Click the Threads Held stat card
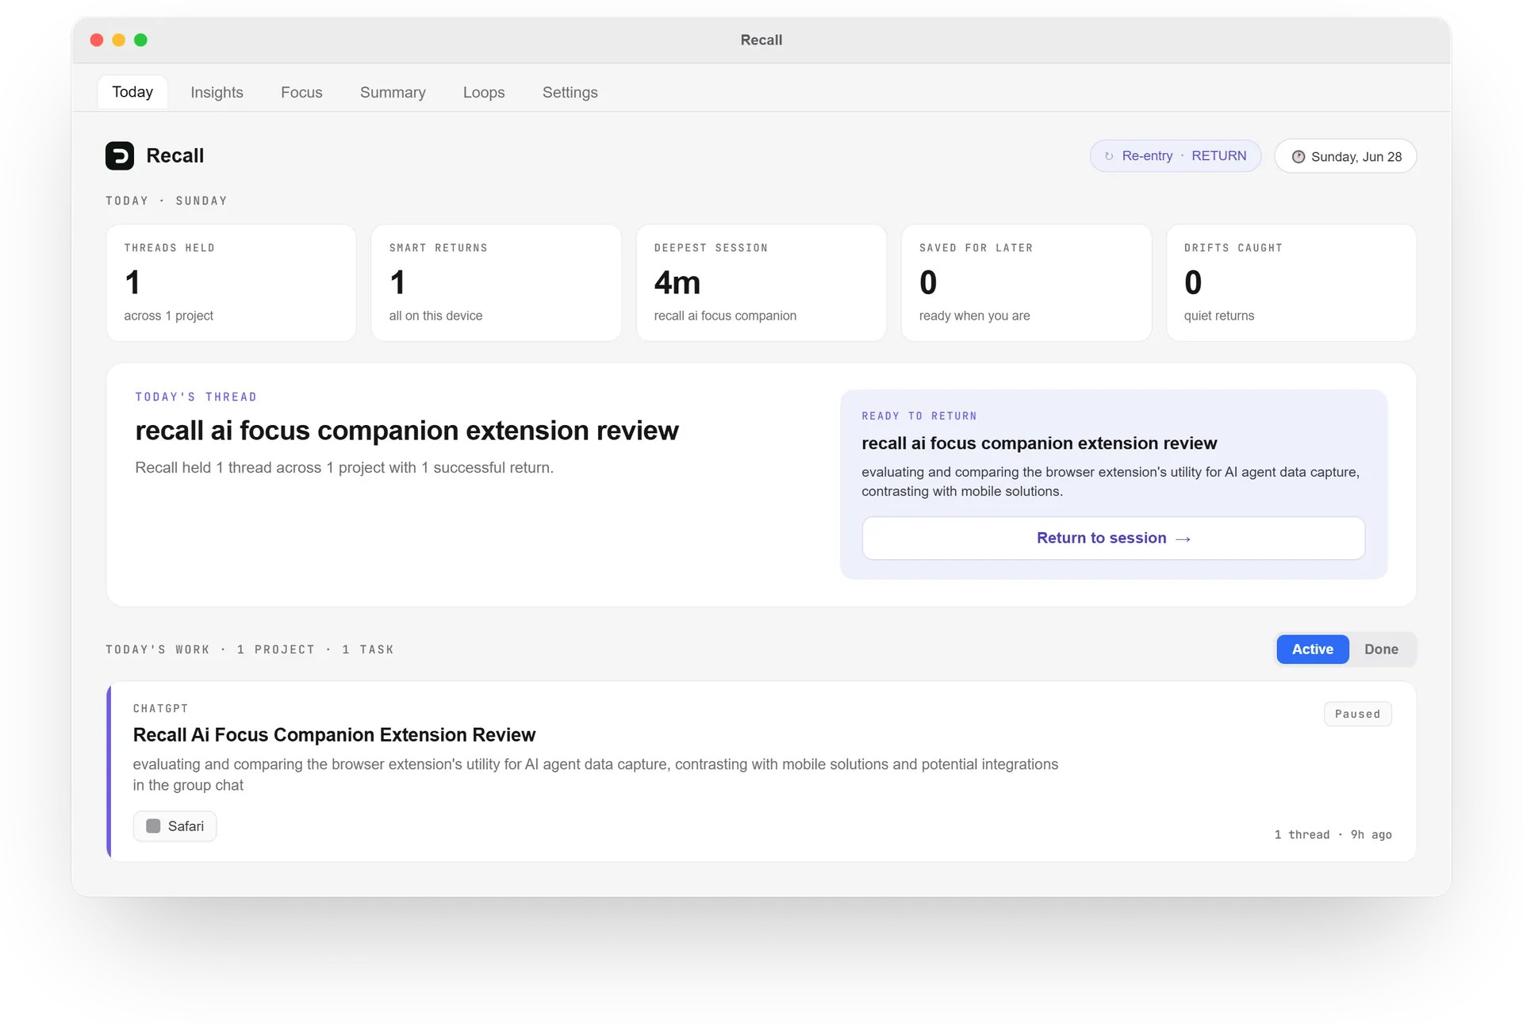This screenshot has width=1523, height=1023. tap(231, 282)
